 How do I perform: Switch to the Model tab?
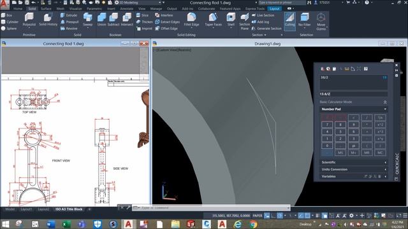pyautogui.click(x=10, y=209)
